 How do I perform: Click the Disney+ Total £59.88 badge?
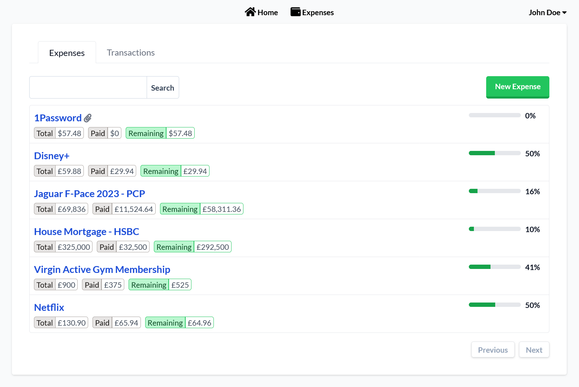click(59, 171)
